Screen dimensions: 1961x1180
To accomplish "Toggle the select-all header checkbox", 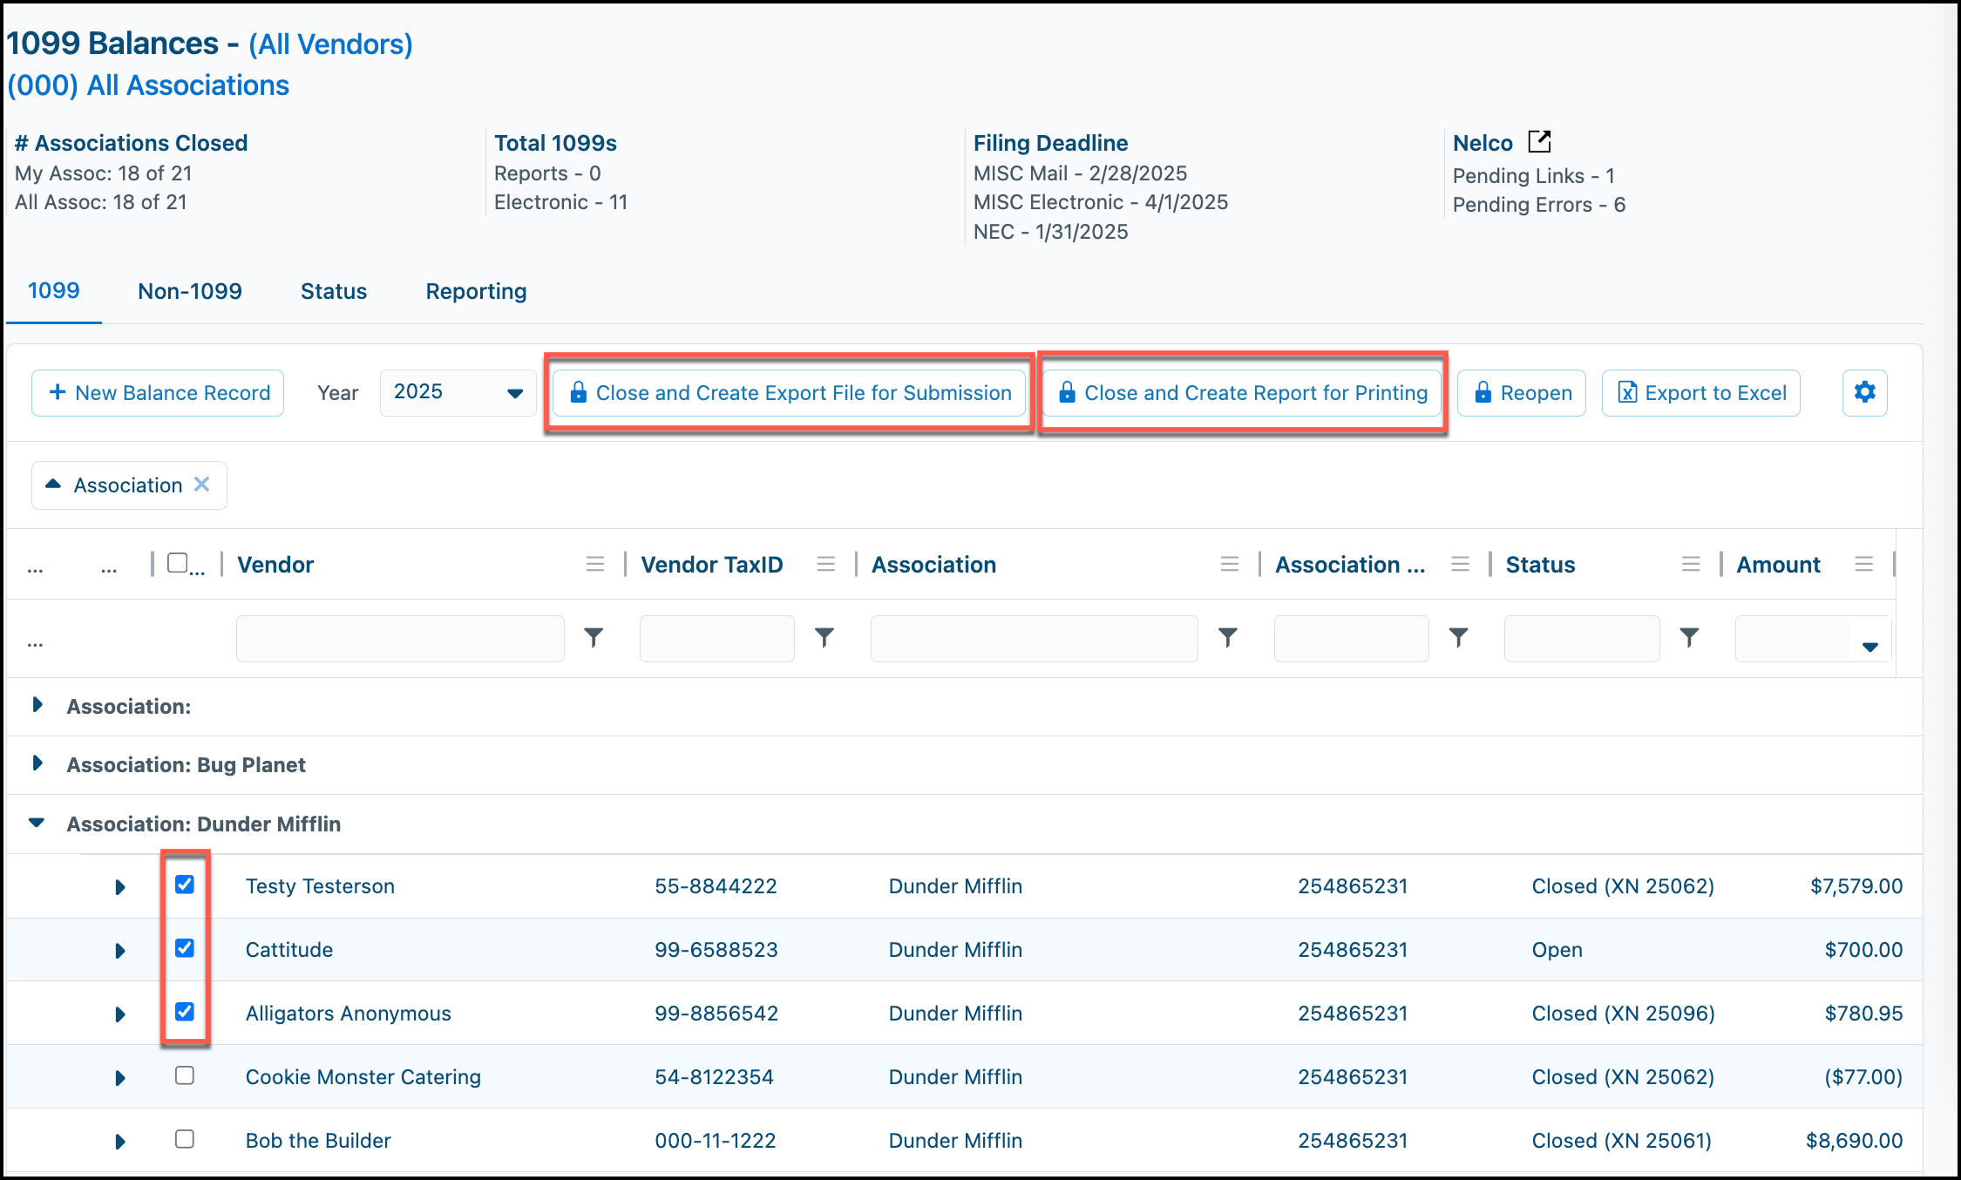I will [x=178, y=563].
